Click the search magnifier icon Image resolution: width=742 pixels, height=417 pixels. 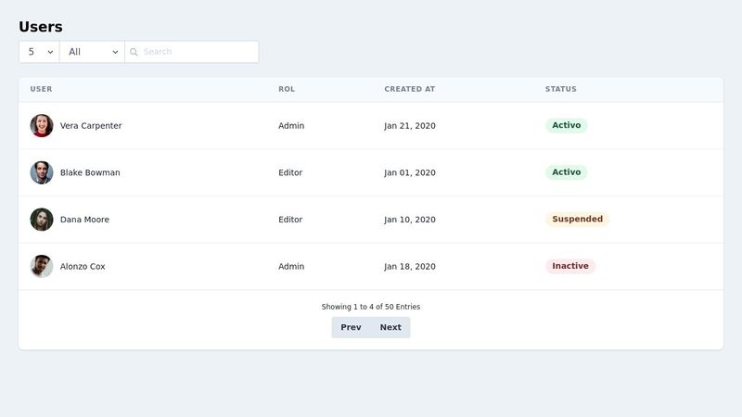point(134,52)
